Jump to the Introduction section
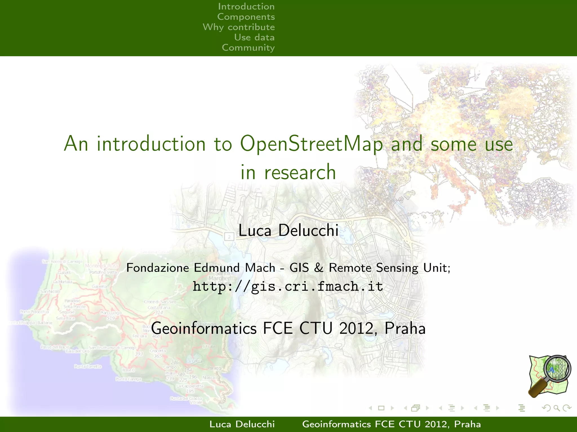 pos(246,6)
